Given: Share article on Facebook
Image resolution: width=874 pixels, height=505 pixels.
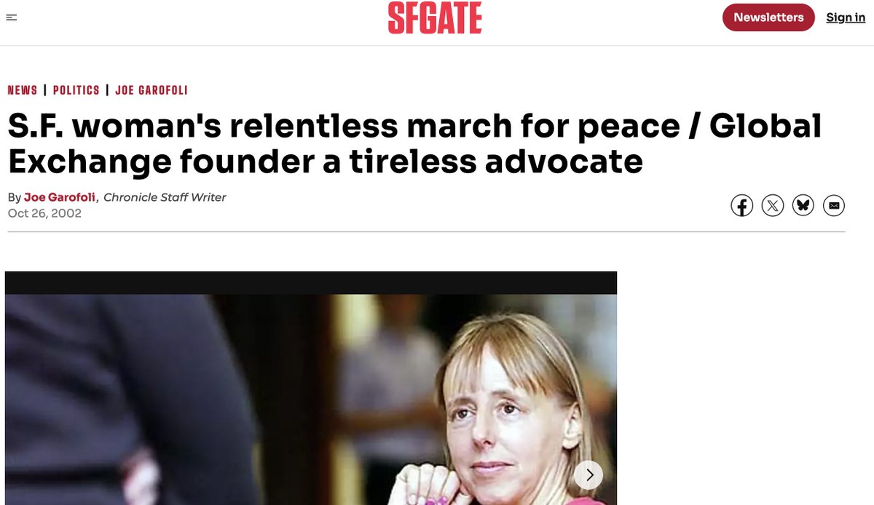Looking at the screenshot, I should (741, 206).
